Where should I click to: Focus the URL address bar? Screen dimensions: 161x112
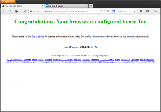coord(65,11)
